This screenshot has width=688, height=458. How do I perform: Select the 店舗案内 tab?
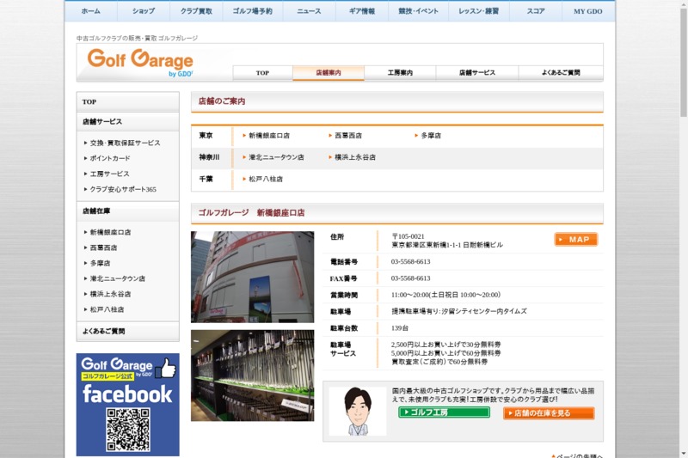click(x=329, y=73)
